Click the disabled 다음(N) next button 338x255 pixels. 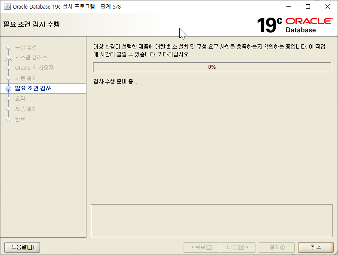237,247
